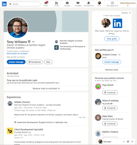Open Athletic Director company logo

(x=10, y=104)
